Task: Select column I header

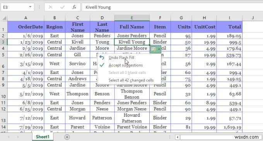Action: pyautogui.click(x=229, y=18)
